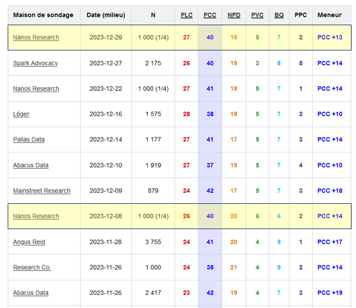
Task: Open Abacus Data link dated 2023-12-10
Action: (31, 165)
